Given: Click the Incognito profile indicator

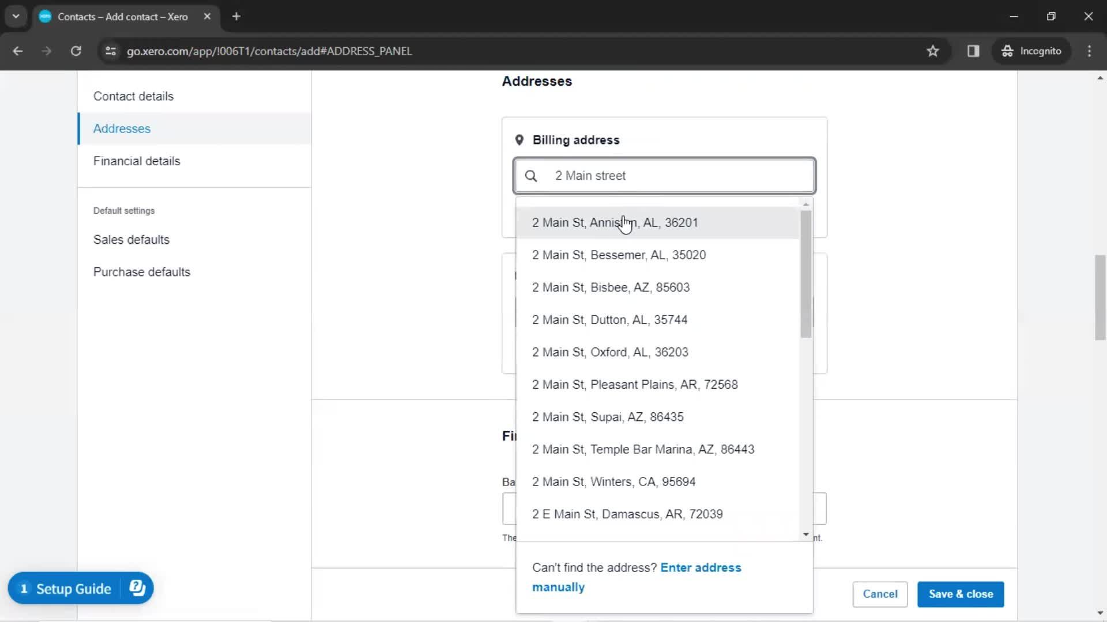Looking at the screenshot, I should point(1031,51).
